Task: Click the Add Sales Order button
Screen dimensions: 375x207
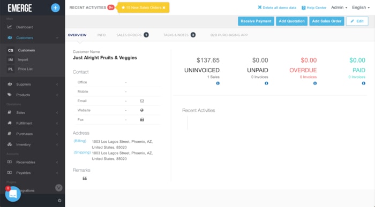Action: click(327, 21)
